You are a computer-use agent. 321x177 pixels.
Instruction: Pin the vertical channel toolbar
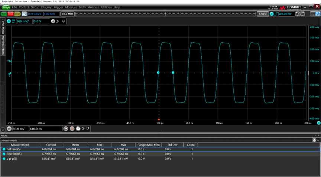[64, 21]
